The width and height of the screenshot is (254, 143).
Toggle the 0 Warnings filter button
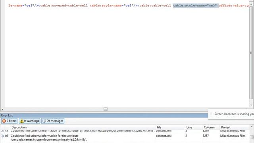point(29,121)
